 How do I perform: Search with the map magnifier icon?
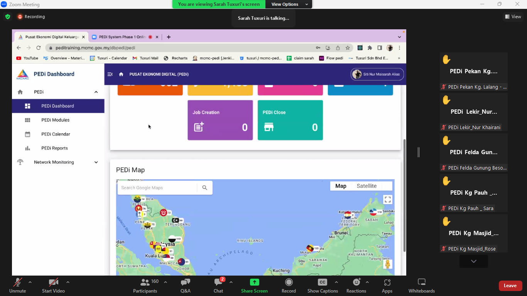205,188
